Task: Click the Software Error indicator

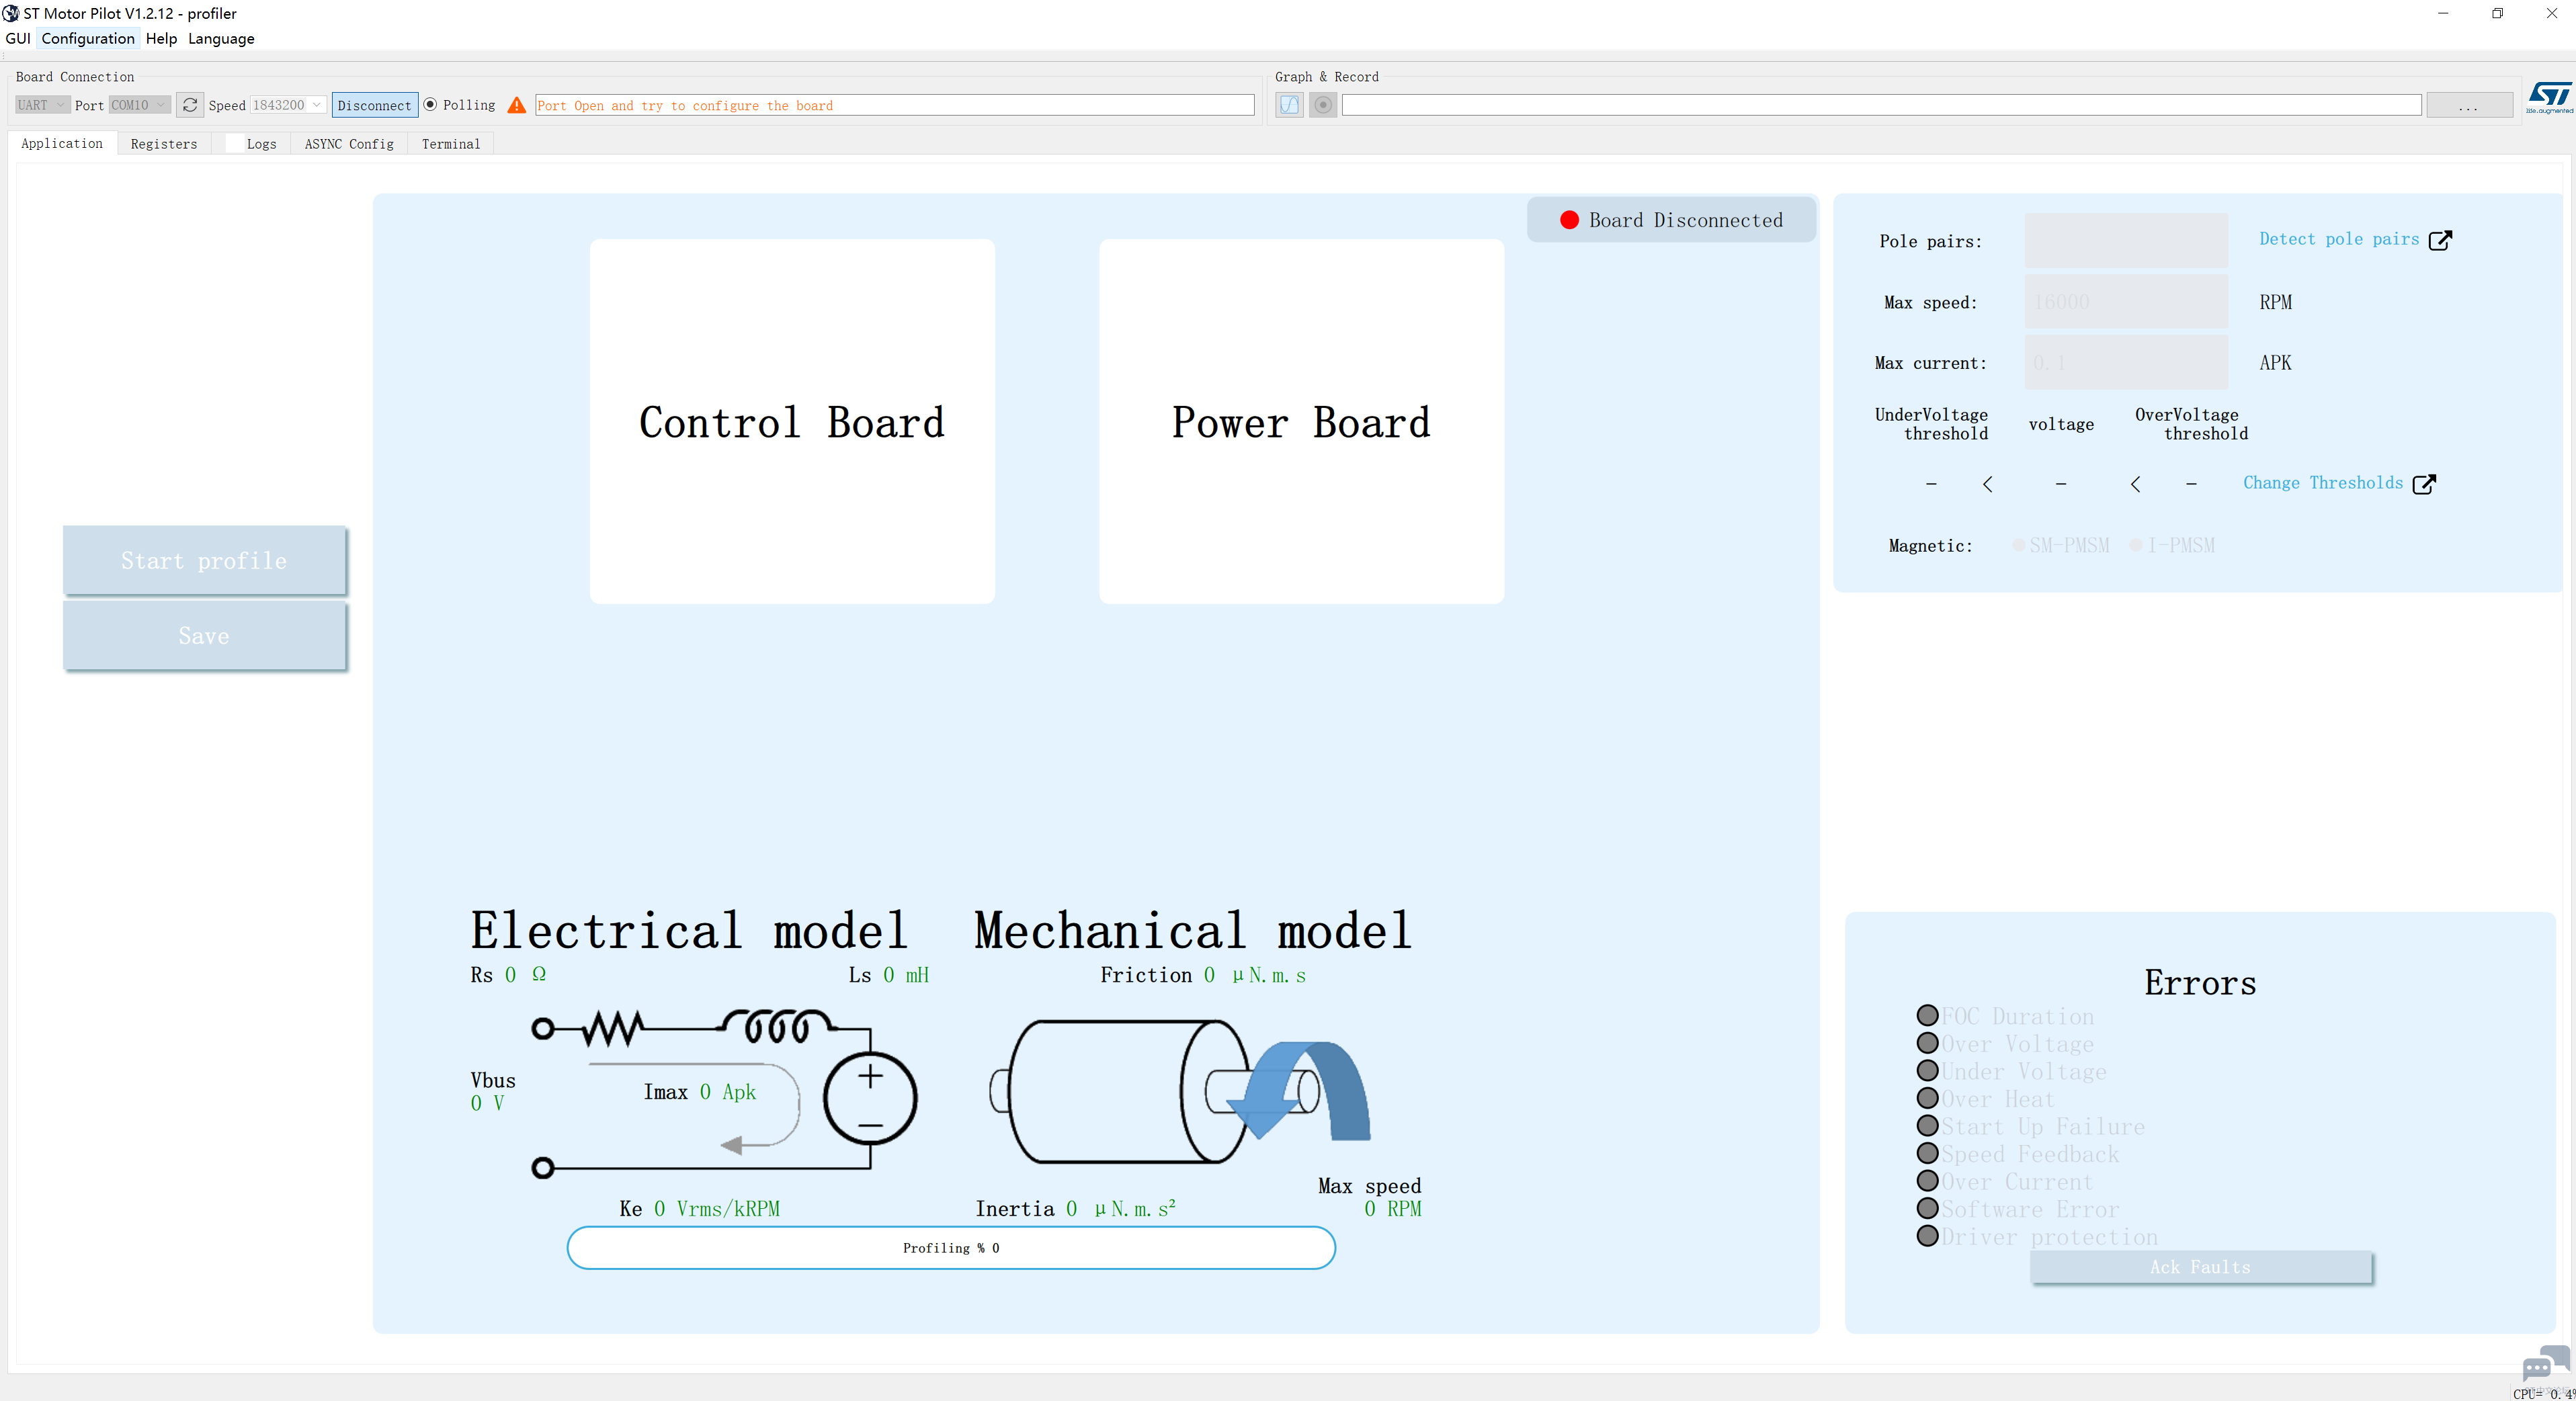Action: [1927, 1208]
